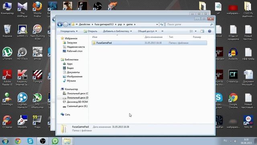The height and width of the screenshot is (145, 257).
Task: Open Добавить в библиотеку dropdown
Action: [x=117, y=31]
